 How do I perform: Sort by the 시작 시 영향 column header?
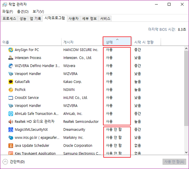coord(146,42)
